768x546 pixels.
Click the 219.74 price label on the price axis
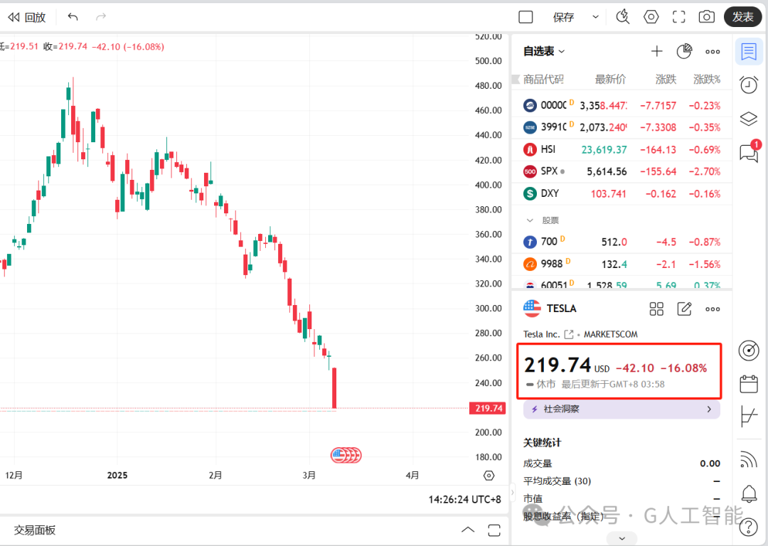click(488, 408)
